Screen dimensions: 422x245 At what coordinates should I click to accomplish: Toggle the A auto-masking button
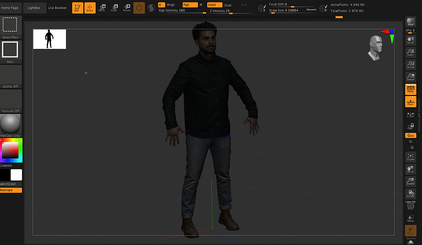[161, 5]
